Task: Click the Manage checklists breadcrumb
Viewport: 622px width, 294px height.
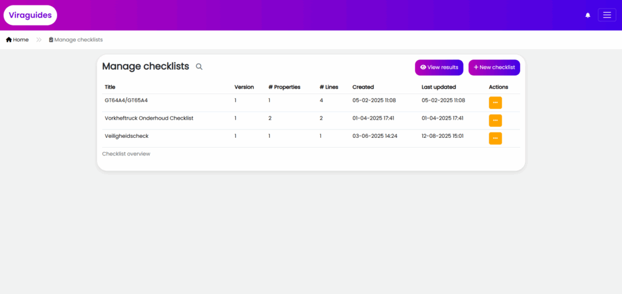Action: (x=76, y=39)
